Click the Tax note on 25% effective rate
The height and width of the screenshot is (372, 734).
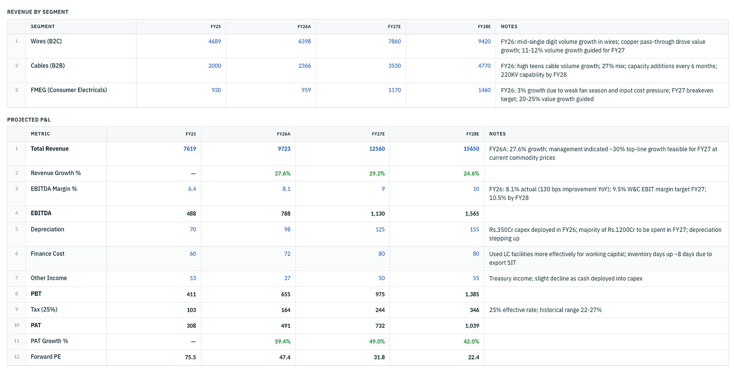[x=545, y=309]
